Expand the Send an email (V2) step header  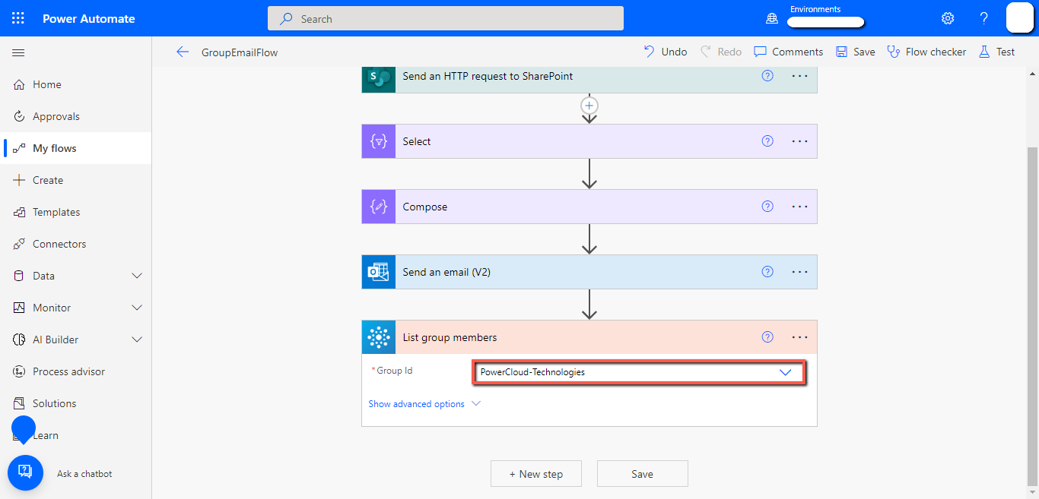[x=589, y=272]
